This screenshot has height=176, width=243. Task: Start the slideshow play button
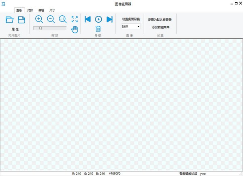point(98,19)
